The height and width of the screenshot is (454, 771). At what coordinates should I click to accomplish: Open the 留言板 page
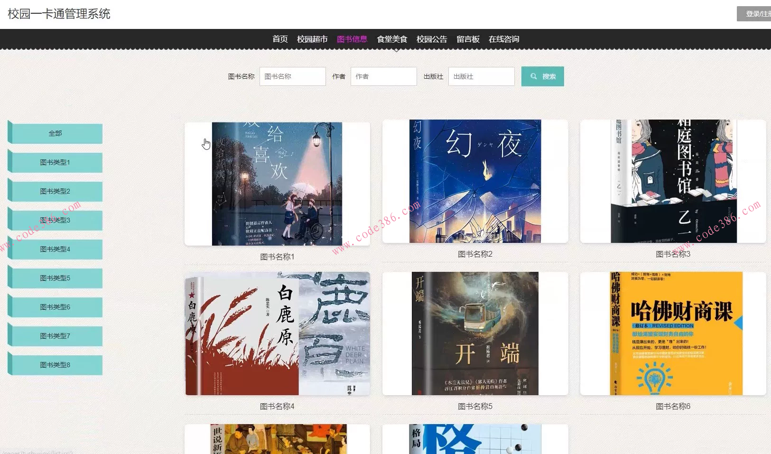[468, 39]
